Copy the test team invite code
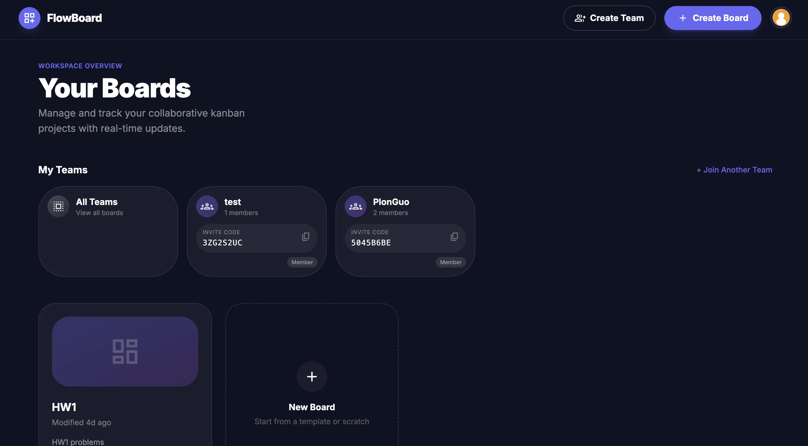The height and width of the screenshot is (446, 808). click(305, 237)
